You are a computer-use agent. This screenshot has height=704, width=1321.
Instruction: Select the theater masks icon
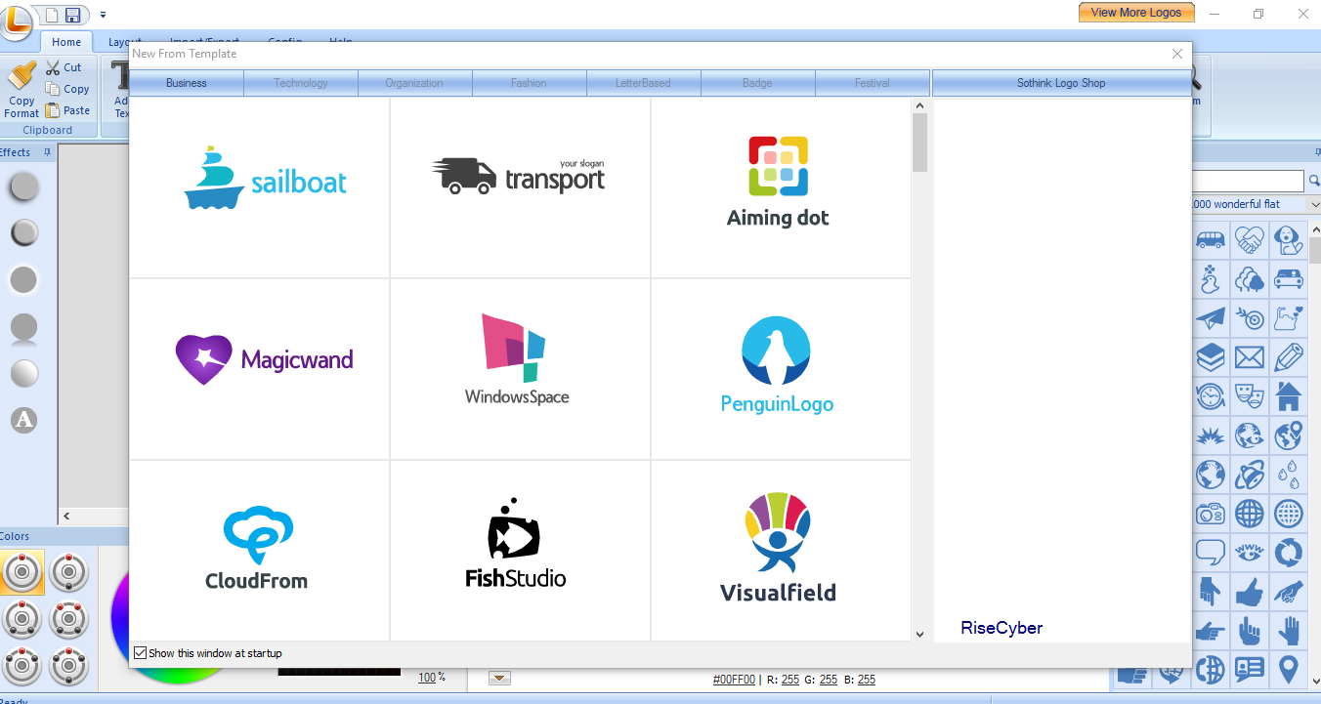point(1250,396)
